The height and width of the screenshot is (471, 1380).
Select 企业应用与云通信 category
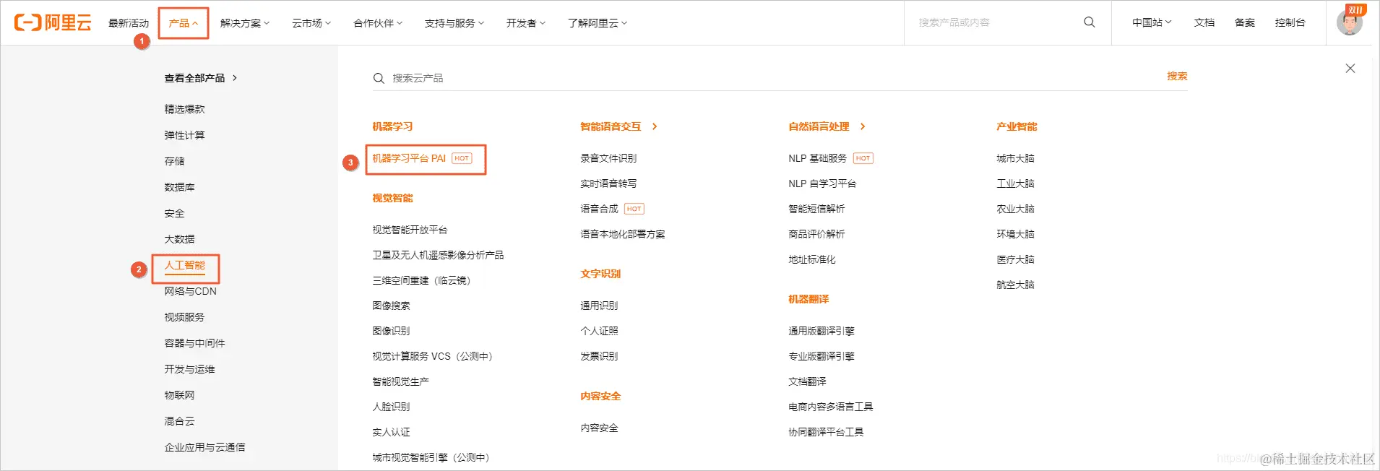(204, 447)
